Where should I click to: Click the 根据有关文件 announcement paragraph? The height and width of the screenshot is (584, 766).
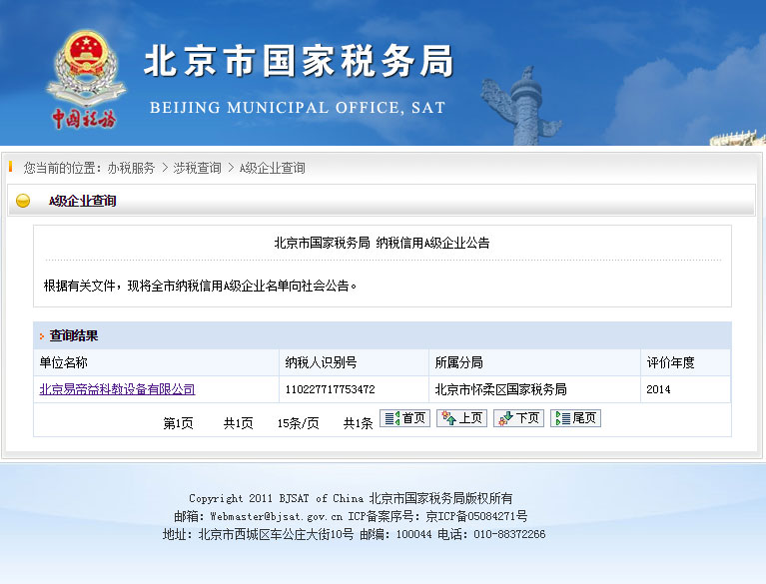click(x=201, y=286)
